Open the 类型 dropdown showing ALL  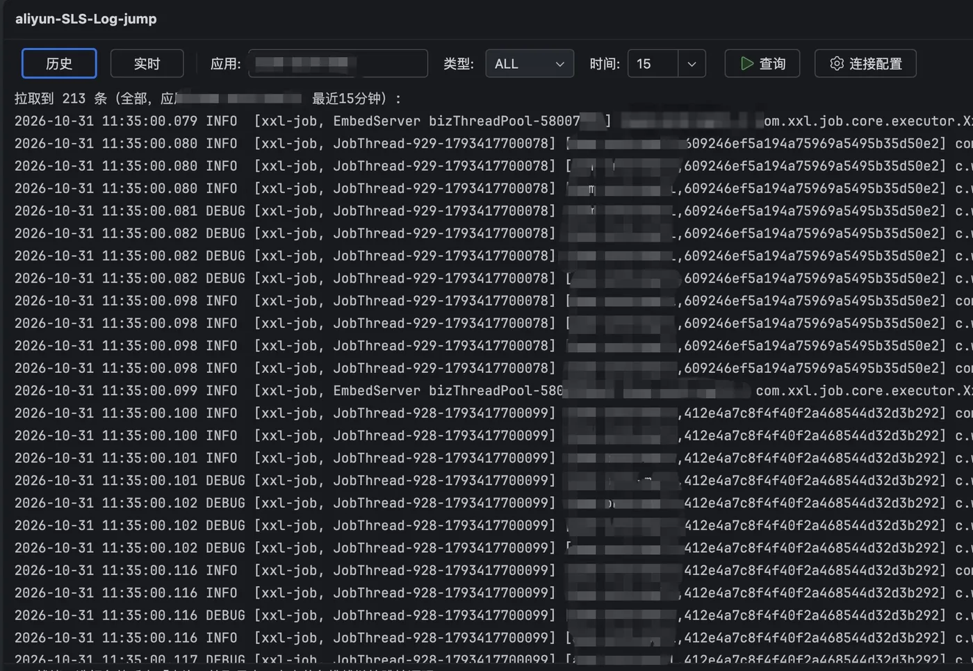click(530, 64)
